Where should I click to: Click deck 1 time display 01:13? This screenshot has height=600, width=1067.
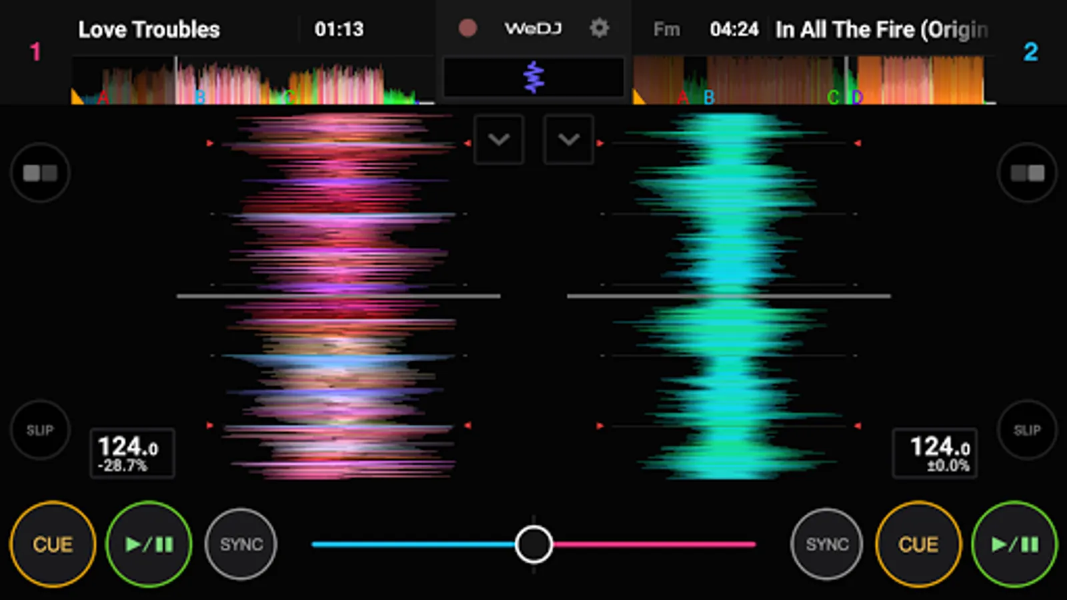pyautogui.click(x=339, y=29)
